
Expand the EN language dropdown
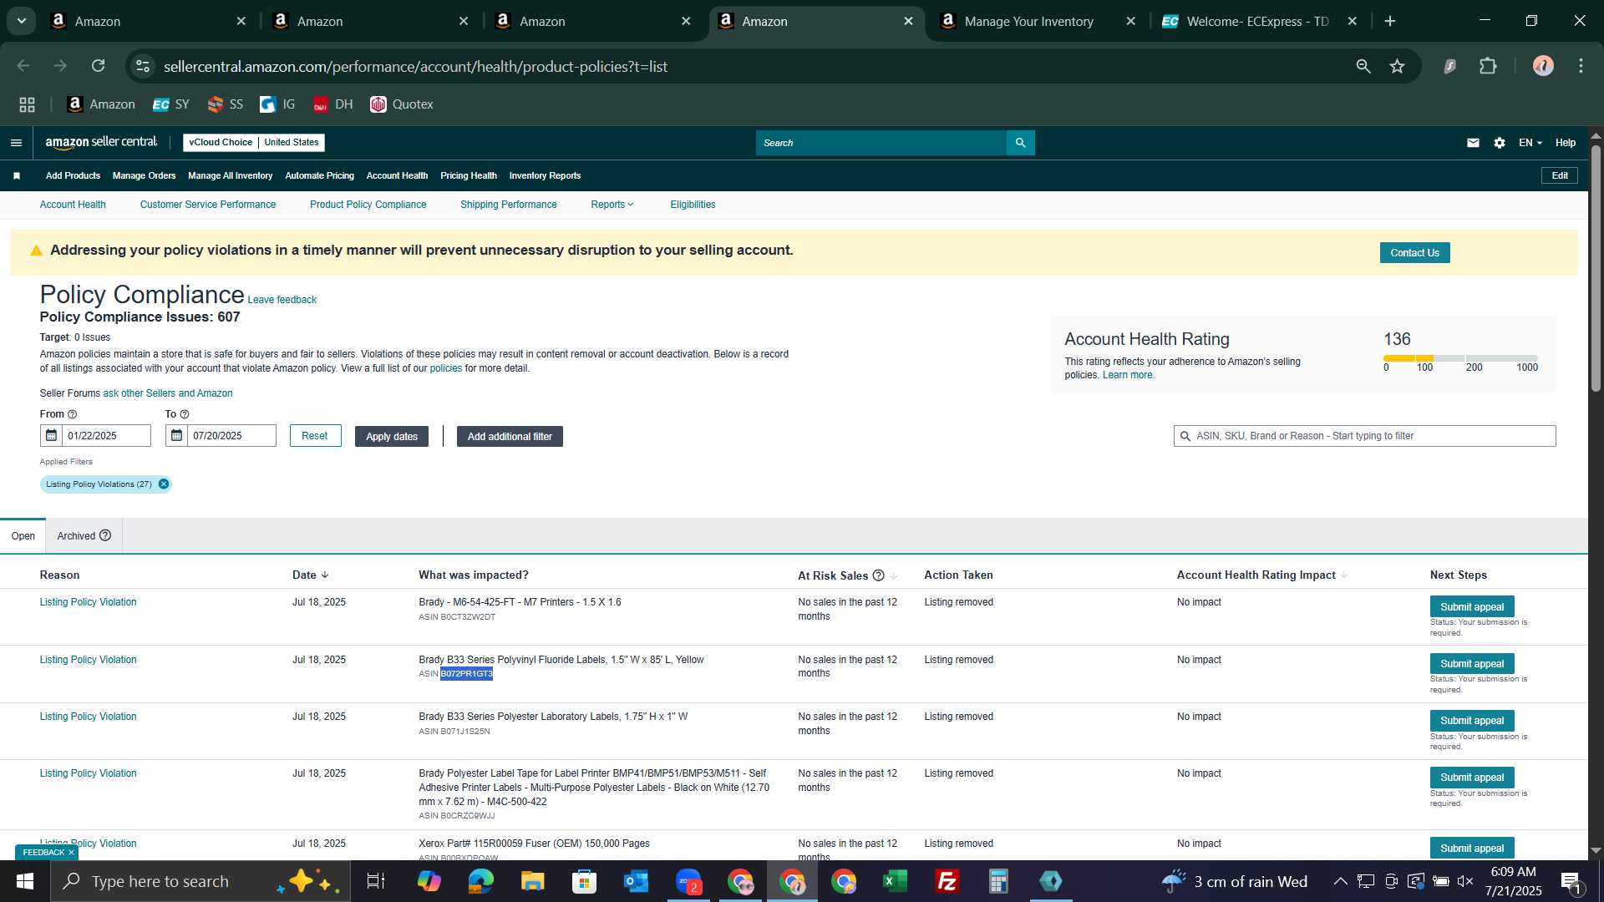tap(1530, 143)
